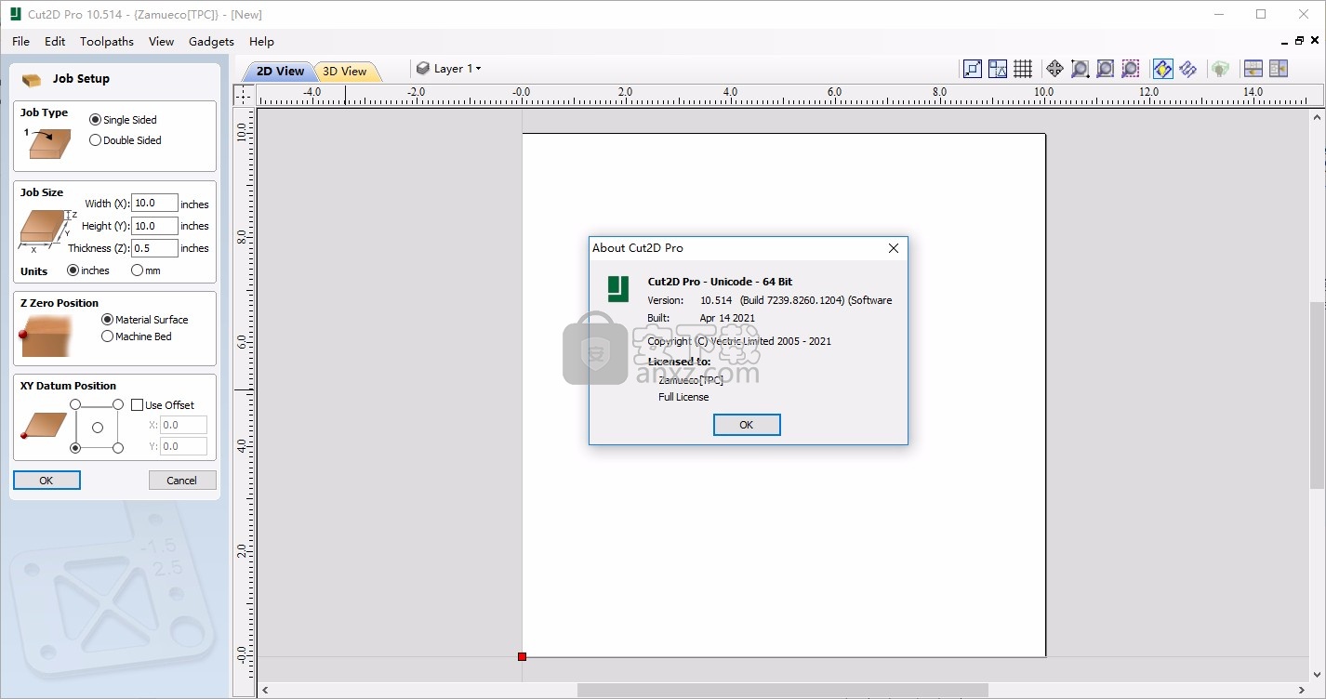Open the Gadgets menu

(x=211, y=41)
